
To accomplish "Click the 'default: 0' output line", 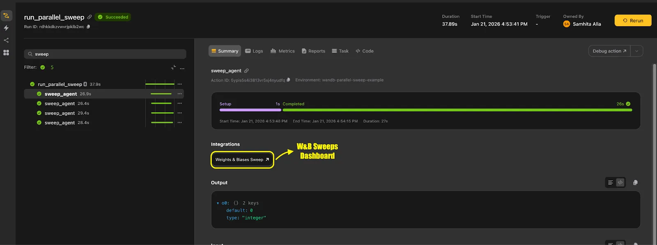I will 239,211.
